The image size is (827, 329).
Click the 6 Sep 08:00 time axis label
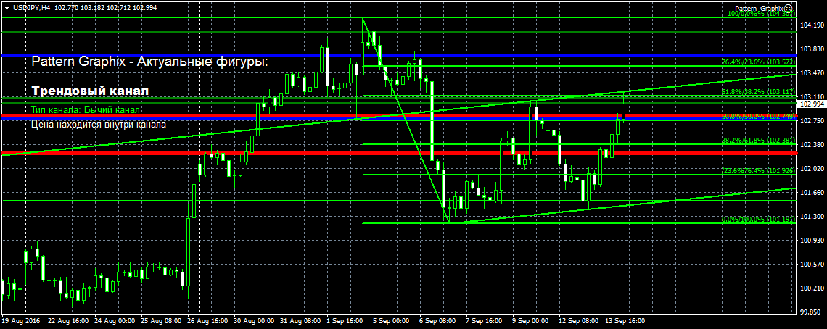pyautogui.click(x=437, y=320)
